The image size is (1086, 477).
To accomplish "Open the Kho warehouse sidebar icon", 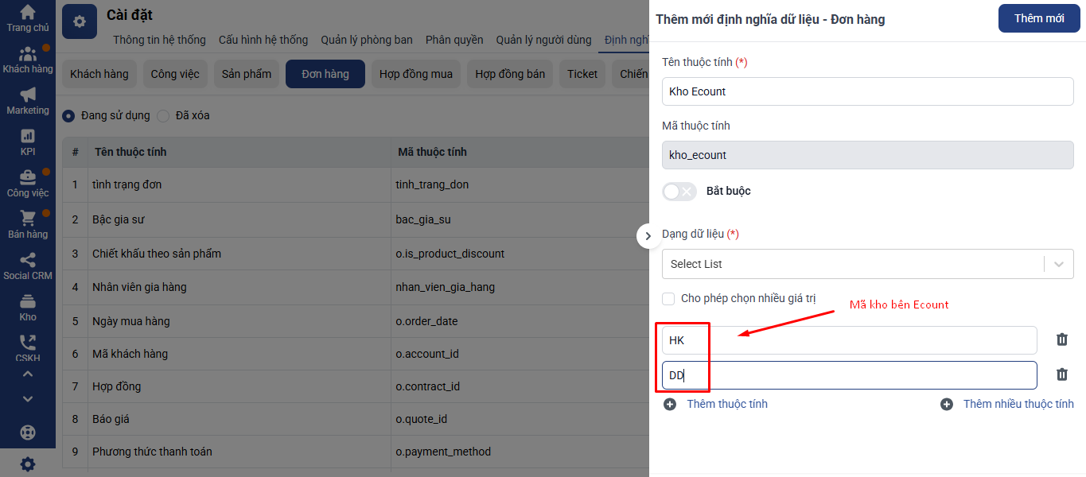I will (28, 301).
